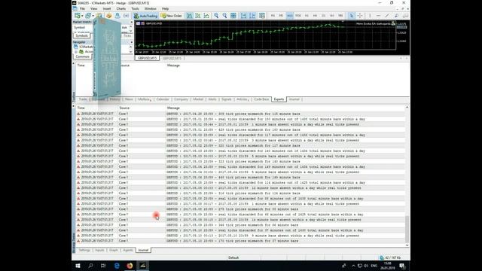The image size is (482, 271).
Task: Switch to second GBPUSD,M15 chart tab
Action: 172,58
